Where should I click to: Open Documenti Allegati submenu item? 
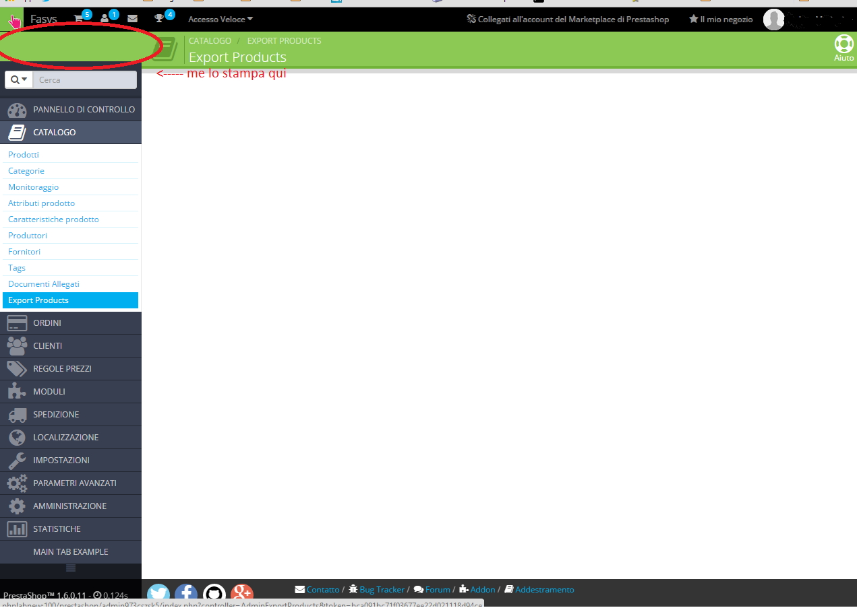[44, 284]
